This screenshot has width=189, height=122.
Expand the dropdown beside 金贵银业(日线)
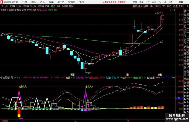click(15, 10)
